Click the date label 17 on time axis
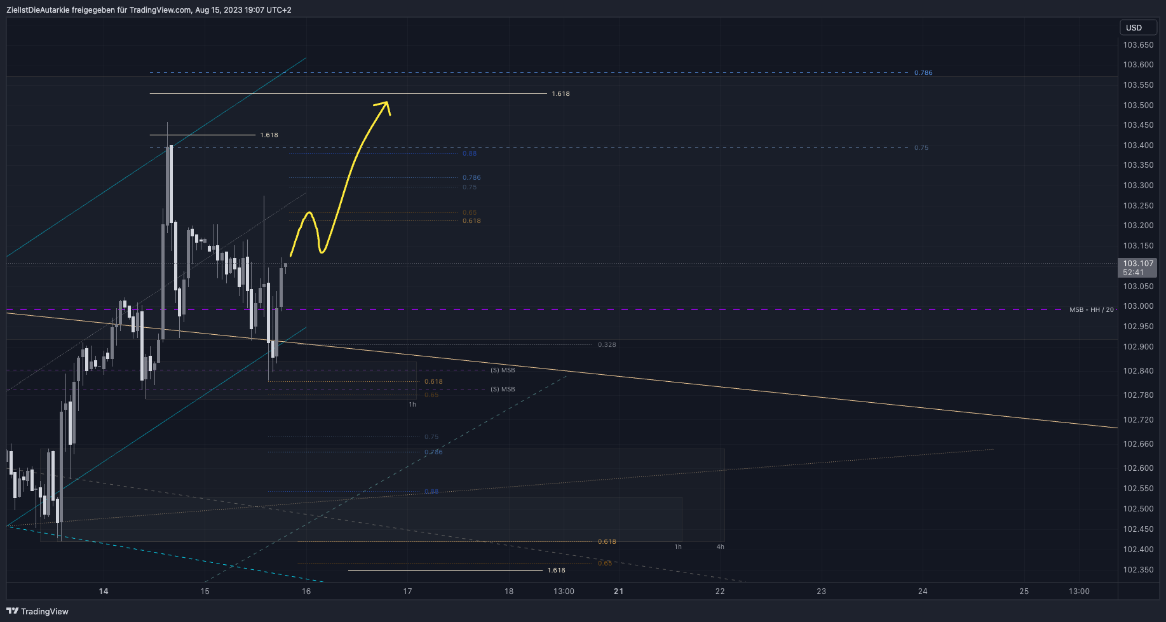The image size is (1166, 622). [407, 592]
